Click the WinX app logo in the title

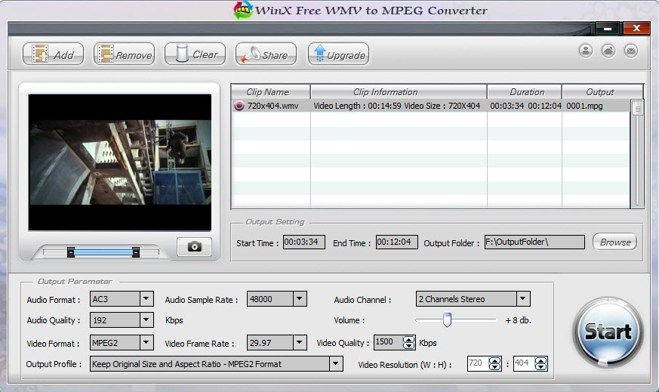243,10
